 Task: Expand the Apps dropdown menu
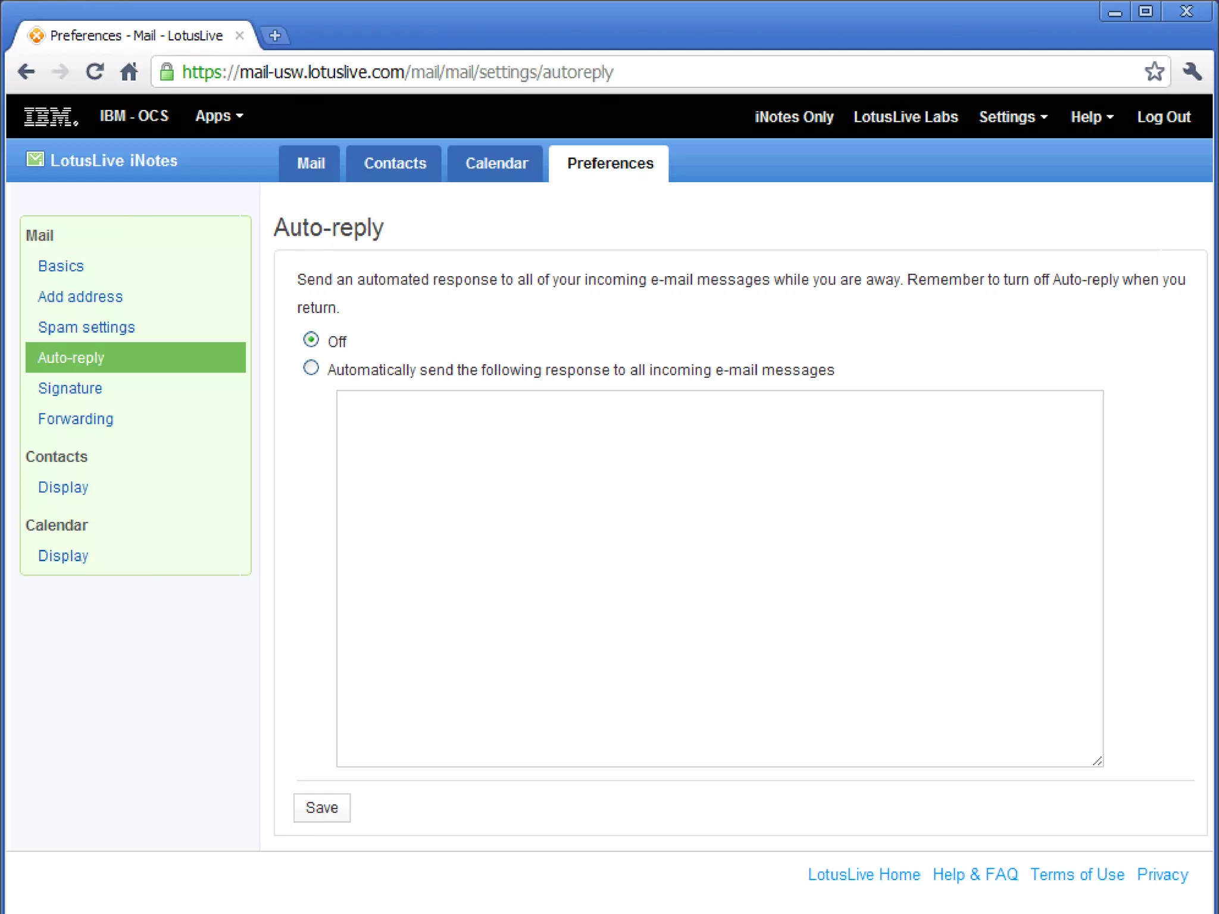click(x=219, y=116)
